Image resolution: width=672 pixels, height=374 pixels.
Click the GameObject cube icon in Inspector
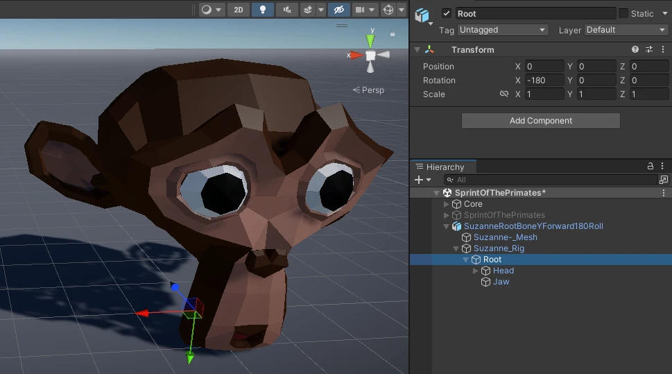pos(422,15)
